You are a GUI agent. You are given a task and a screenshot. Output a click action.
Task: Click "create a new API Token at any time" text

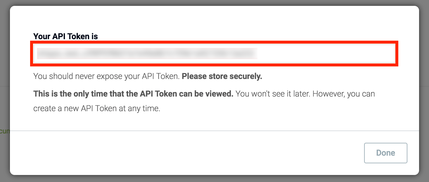tap(97, 109)
